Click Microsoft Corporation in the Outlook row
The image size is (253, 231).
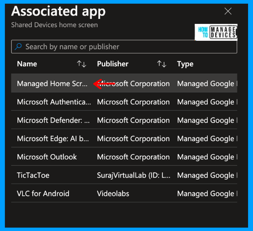pyautogui.click(x=133, y=157)
